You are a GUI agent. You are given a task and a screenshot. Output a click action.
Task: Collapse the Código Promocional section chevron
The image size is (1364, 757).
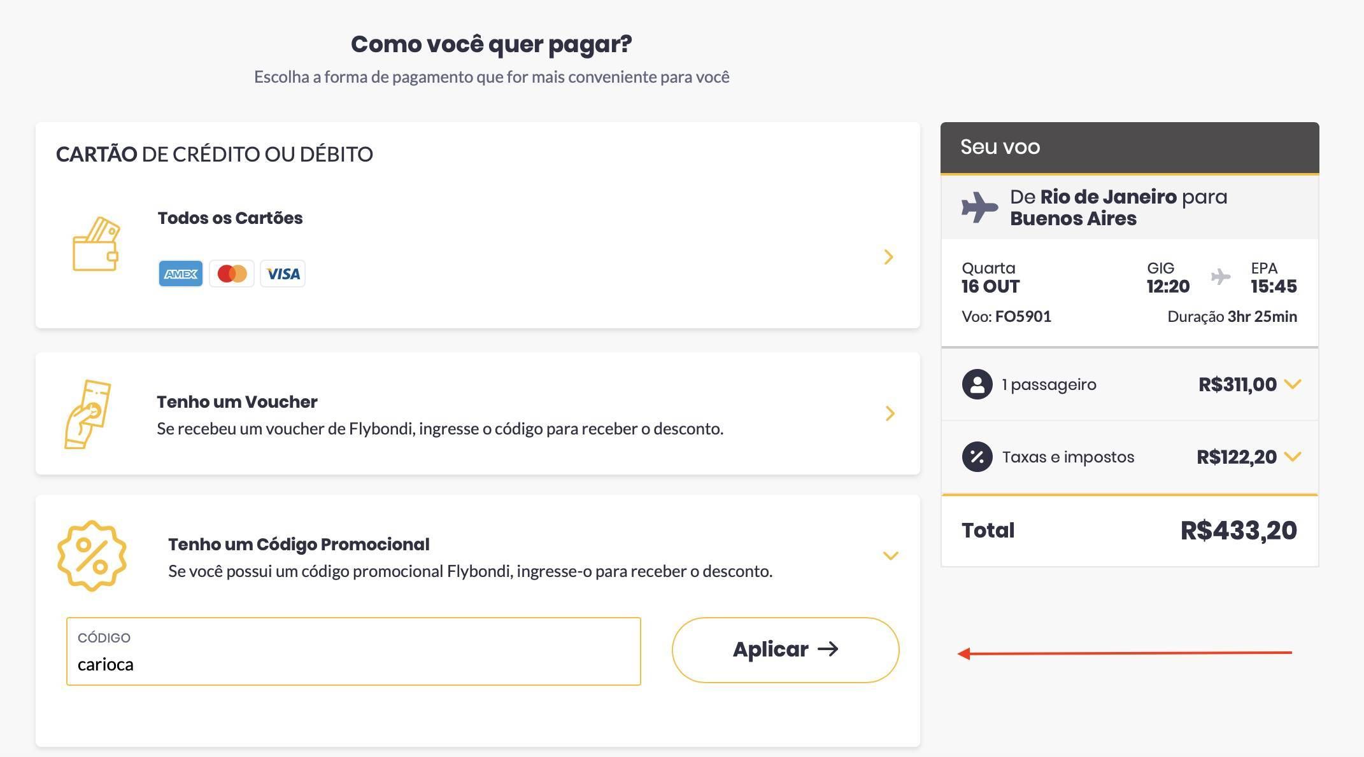tap(891, 556)
